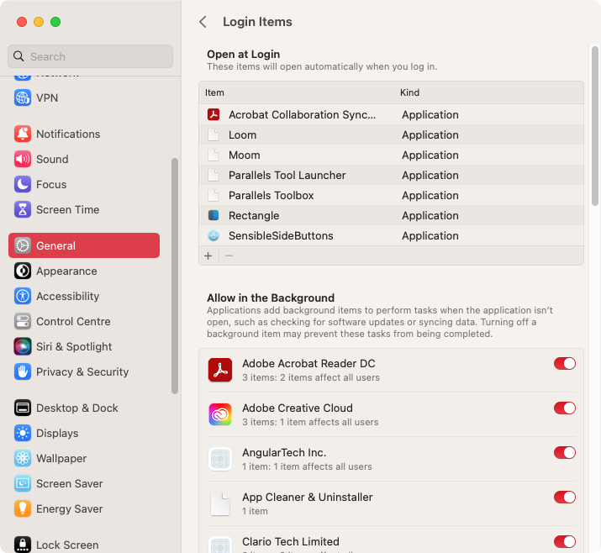Click the Loom blank document icon
601x553 pixels.
point(214,135)
